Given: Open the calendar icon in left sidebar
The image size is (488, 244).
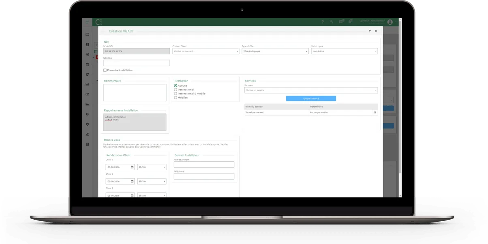Looking at the screenshot, I should point(87,64).
